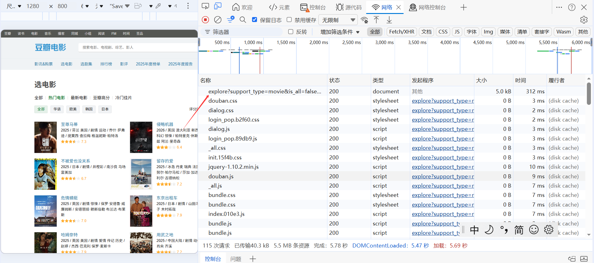Select the 全部 request type filter

click(x=375, y=32)
